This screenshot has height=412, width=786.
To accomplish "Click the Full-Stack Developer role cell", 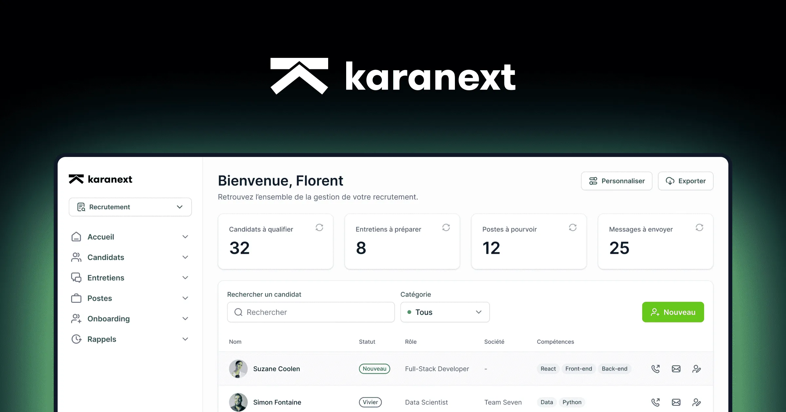I will point(437,369).
